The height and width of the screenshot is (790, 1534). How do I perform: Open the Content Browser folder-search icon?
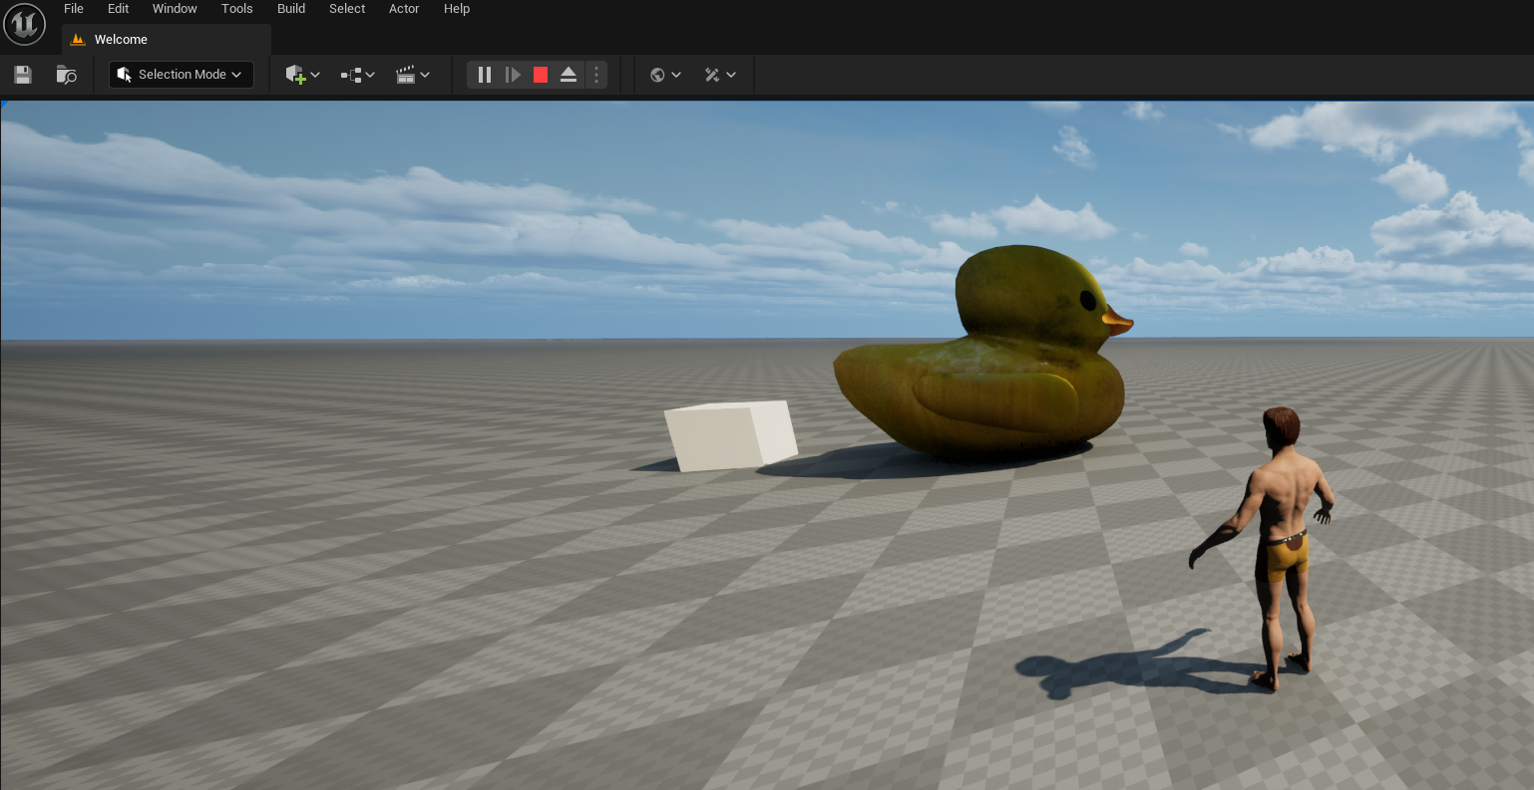66,75
